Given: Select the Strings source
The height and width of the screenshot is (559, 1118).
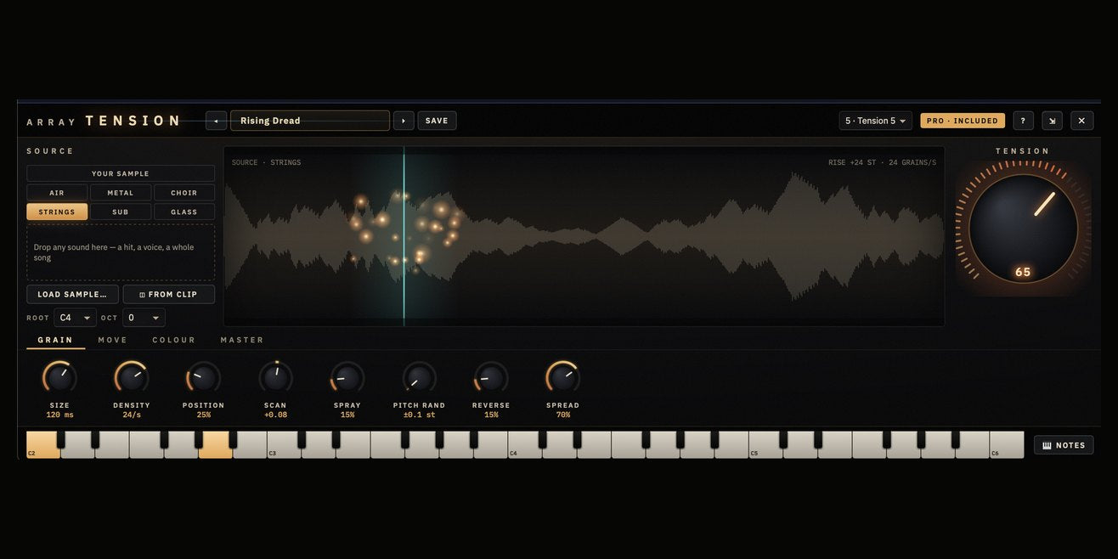Looking at the screenshot, I should 57,212.
